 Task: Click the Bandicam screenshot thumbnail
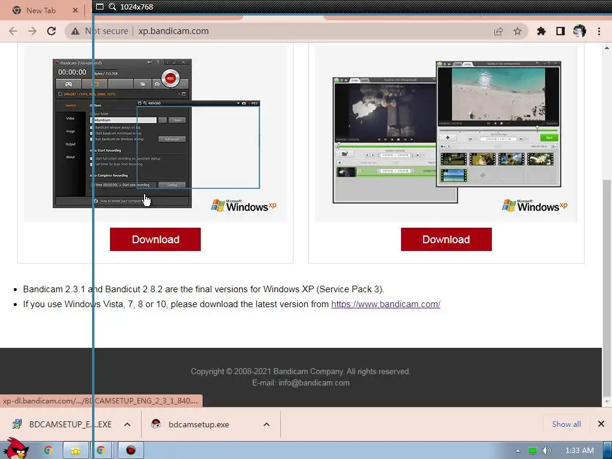(x=156, y=134)
